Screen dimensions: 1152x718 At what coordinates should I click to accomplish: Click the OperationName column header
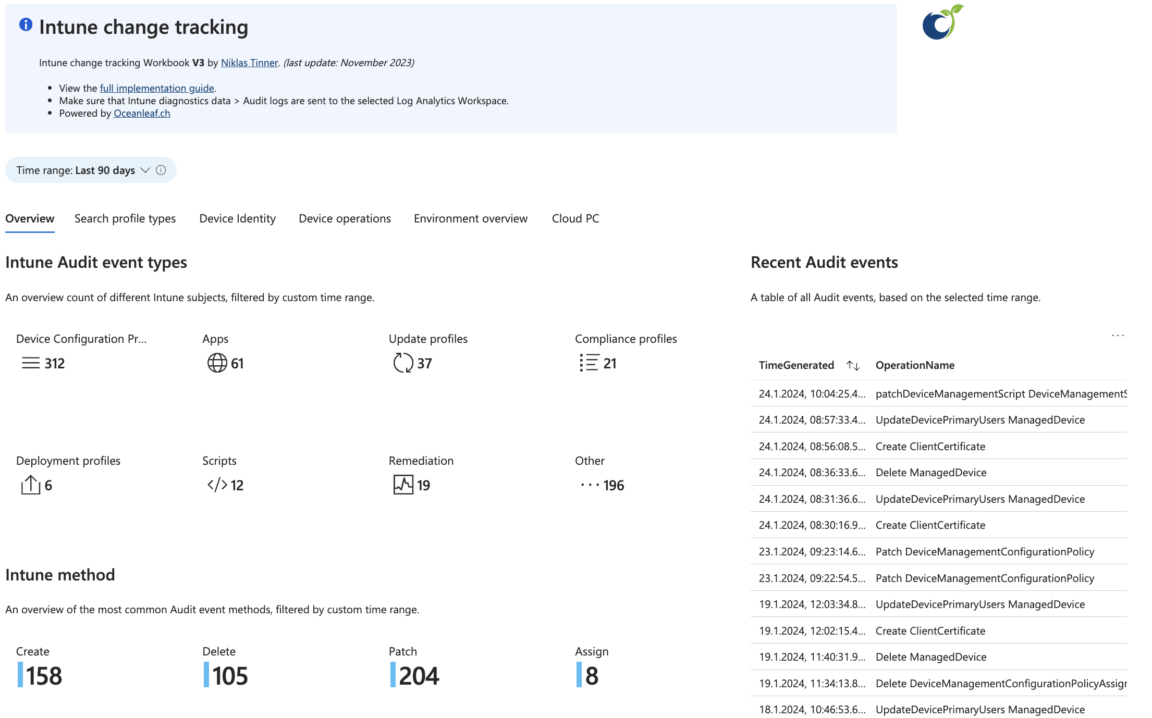915,365
